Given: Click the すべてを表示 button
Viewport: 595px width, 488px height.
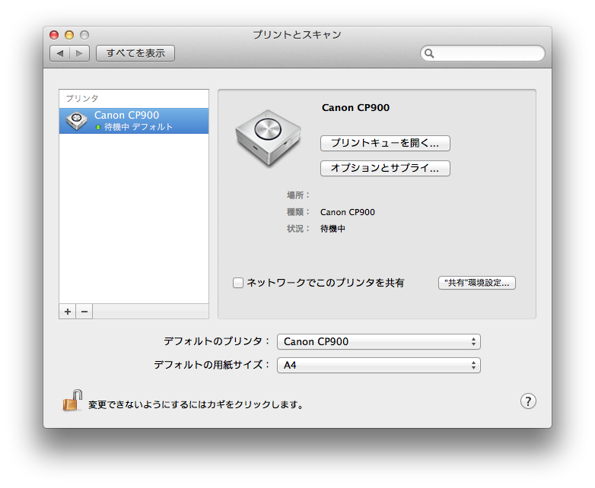Looking at the screenshot, I should [135, 53].
